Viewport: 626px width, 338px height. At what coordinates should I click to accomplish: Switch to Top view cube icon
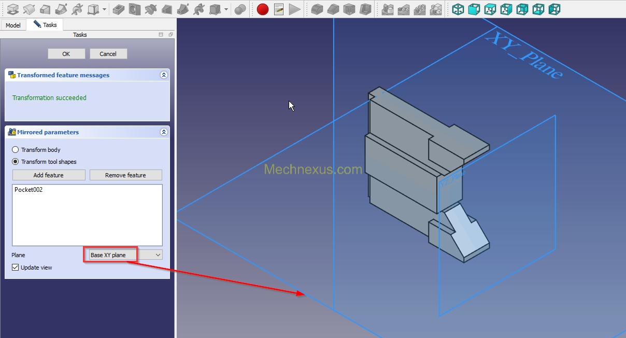click(x=490, y=9)
